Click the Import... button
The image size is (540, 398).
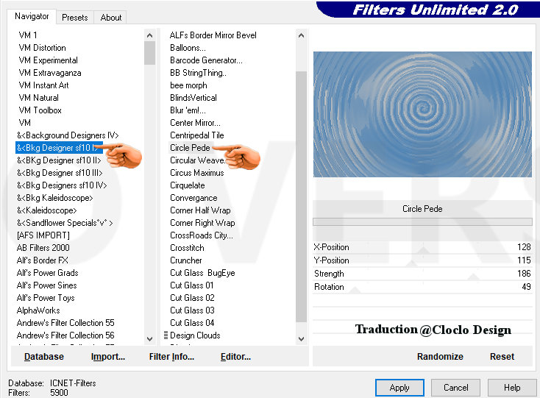click(108, 356)
